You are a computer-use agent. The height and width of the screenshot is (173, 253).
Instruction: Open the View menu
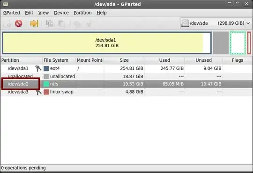click(x=44, y=13)
